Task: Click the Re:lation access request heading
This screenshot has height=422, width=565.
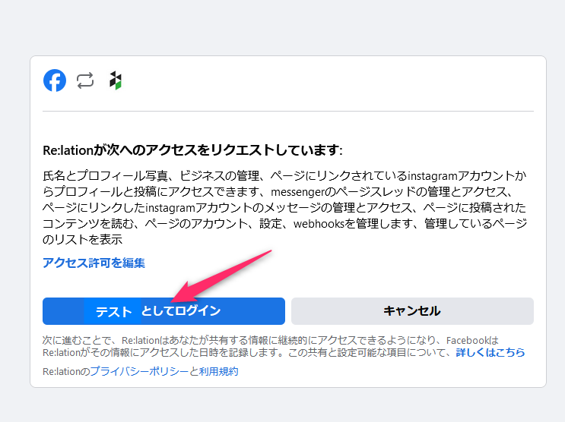Action: [x=192, y=150]
